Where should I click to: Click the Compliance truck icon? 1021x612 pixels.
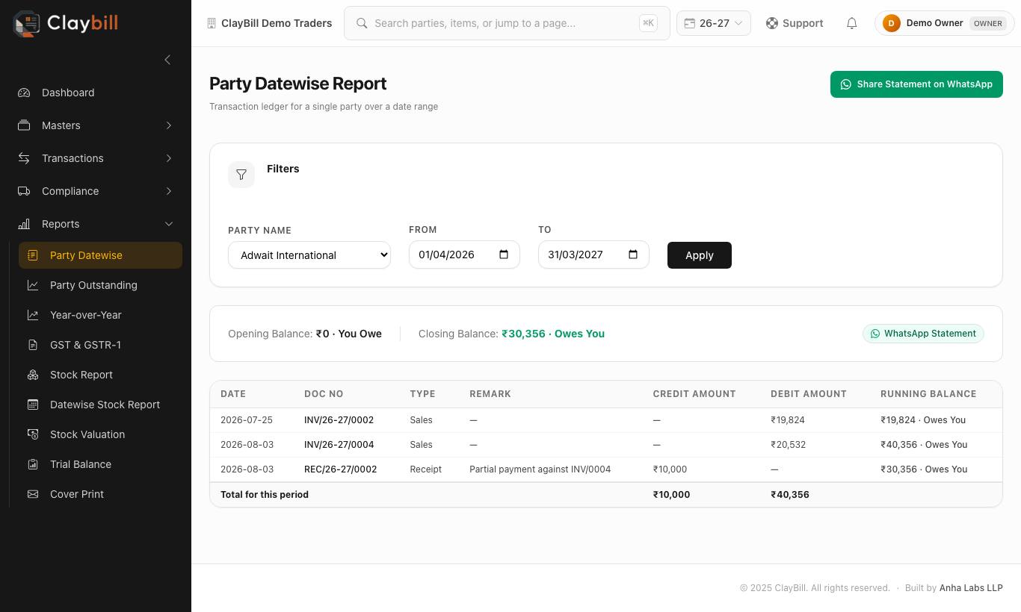pyautogui.click(x=24, y=191)
